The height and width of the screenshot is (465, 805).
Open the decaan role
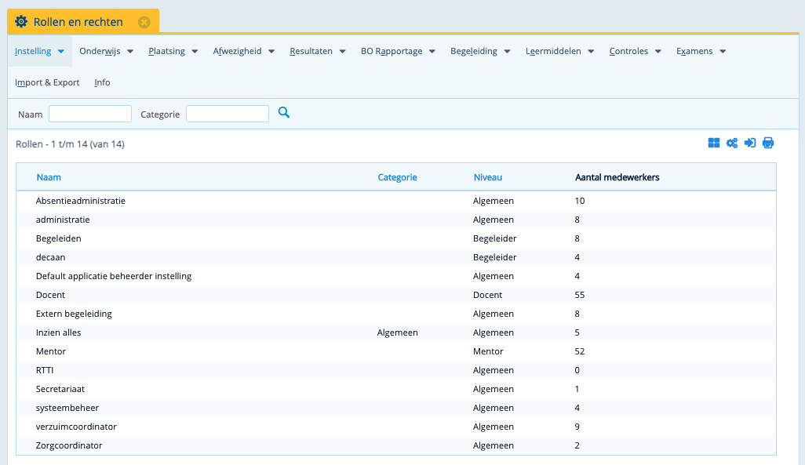point(50,257)
